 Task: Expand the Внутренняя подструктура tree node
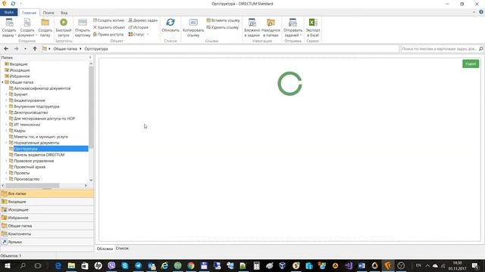[7, 107]
